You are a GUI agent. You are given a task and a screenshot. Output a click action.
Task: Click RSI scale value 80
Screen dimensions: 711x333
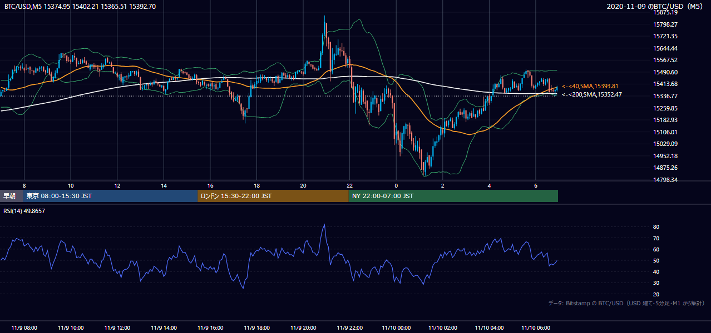click(656, 227)
